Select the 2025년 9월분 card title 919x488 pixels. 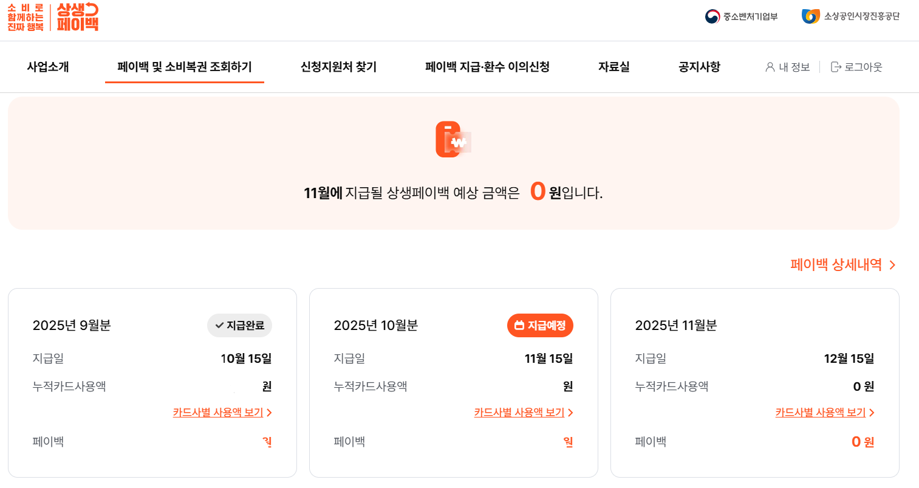72,326
